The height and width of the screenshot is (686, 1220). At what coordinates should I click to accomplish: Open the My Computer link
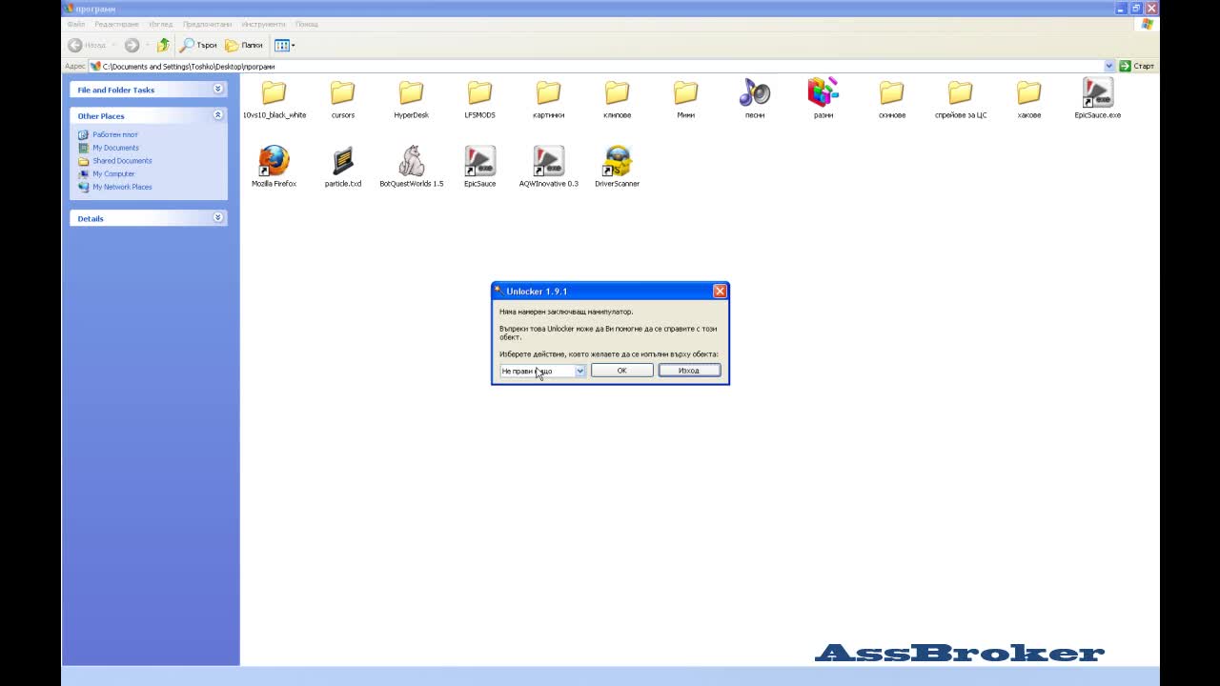click(113, 174)
